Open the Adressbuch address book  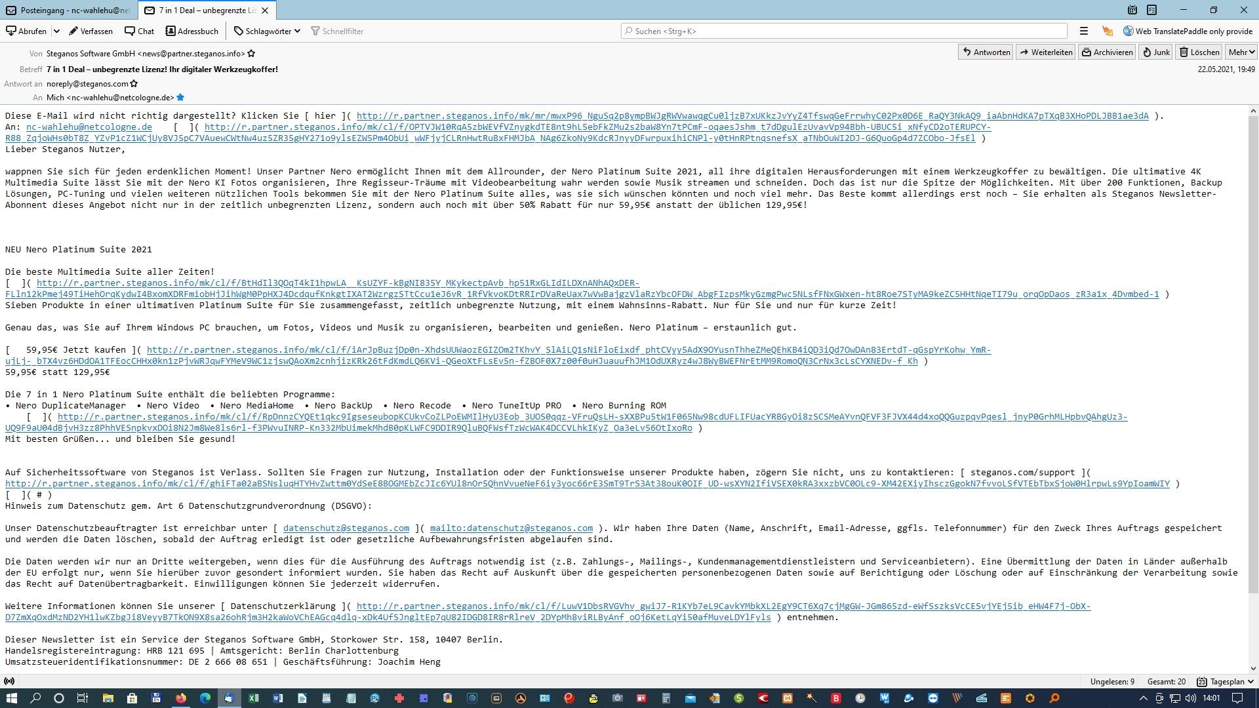(x=191, y=31)
